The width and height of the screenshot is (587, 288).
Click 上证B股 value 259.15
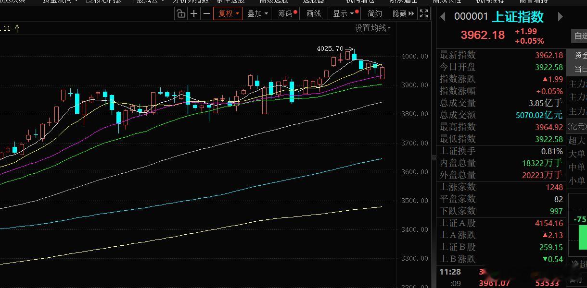(x=551, y=247)
